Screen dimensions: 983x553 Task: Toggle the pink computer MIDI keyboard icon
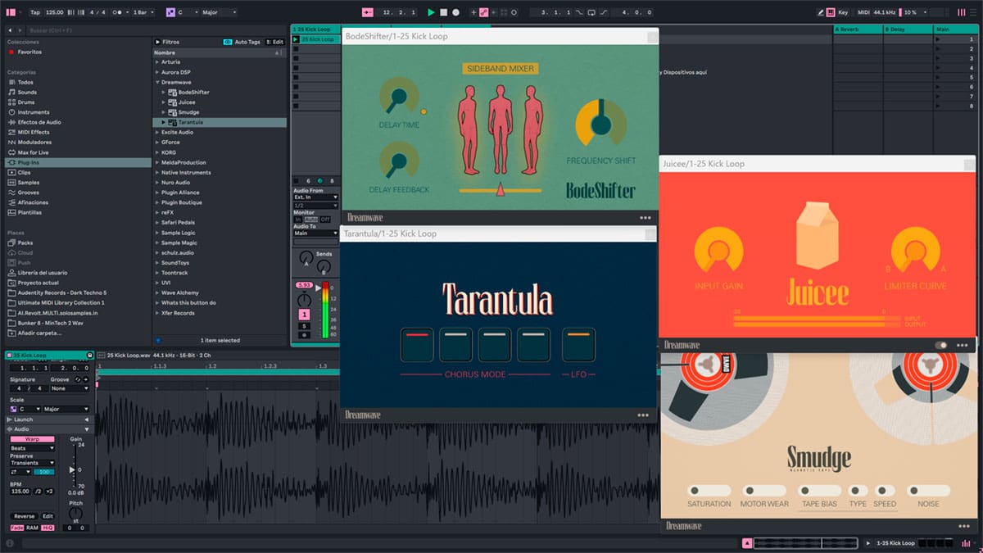point(831,12)
